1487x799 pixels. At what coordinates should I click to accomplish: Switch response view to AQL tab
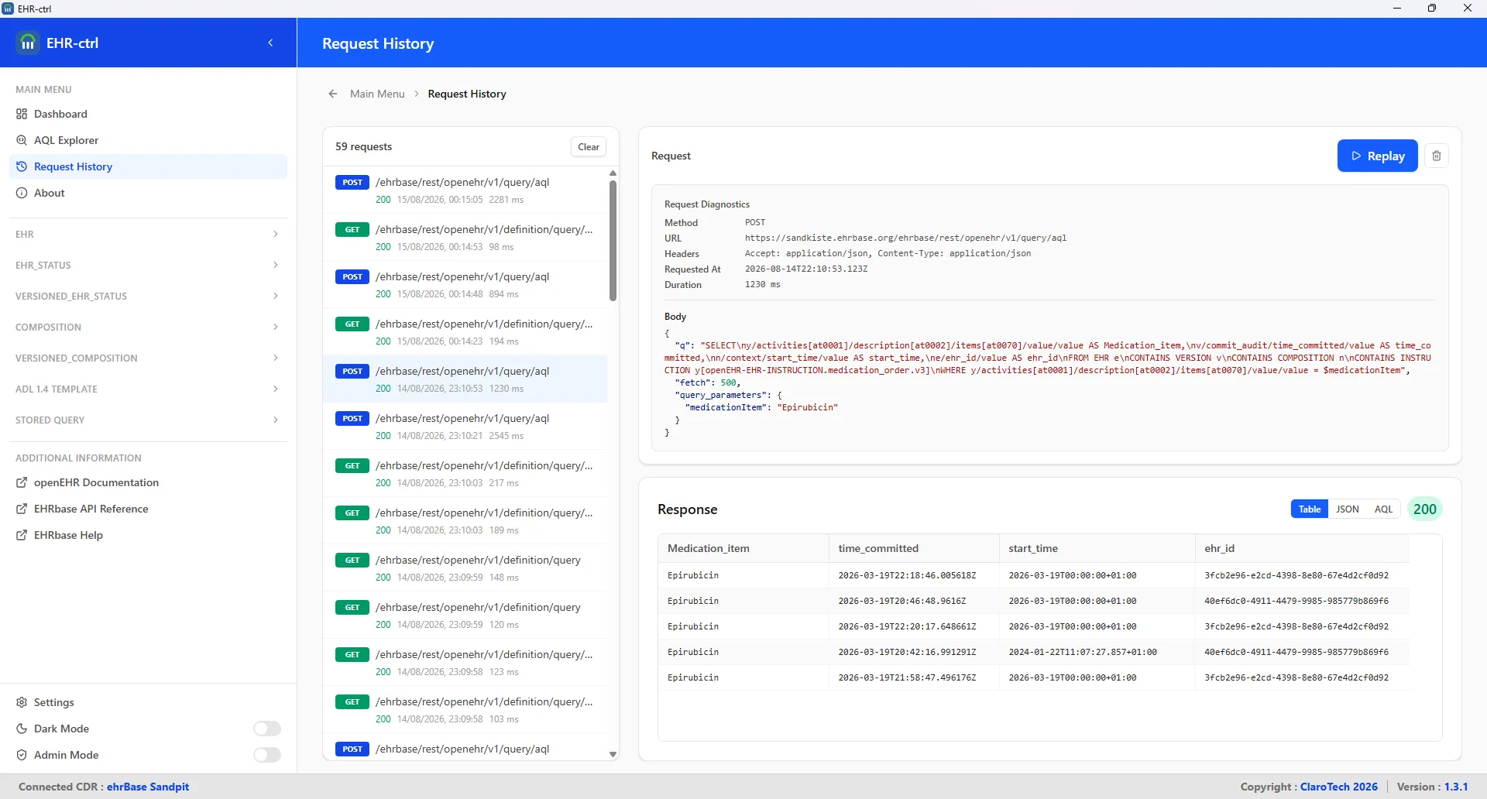(1383, 509)
